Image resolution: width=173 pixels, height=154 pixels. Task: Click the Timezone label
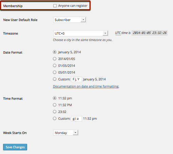pos(11,34)
